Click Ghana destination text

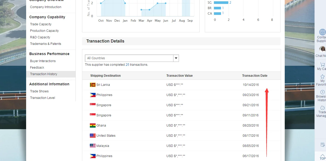pyautogui.click(x=101, y=126)
